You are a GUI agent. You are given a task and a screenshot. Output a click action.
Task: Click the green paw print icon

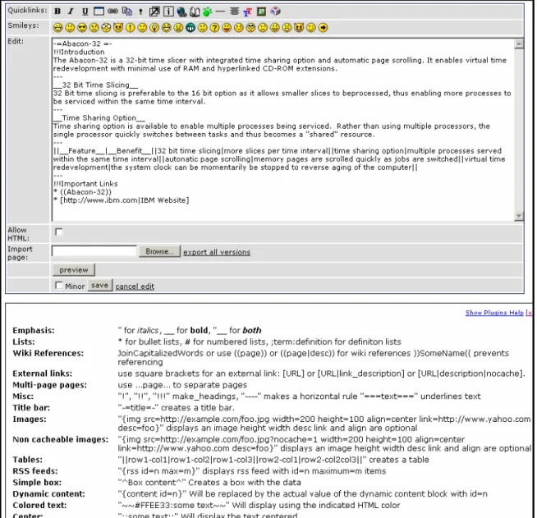(x=207, y=11)
